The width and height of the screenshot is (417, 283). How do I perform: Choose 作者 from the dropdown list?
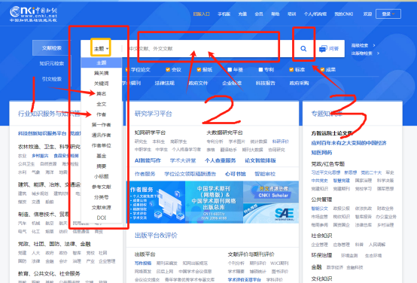click(x=102, y=114)
